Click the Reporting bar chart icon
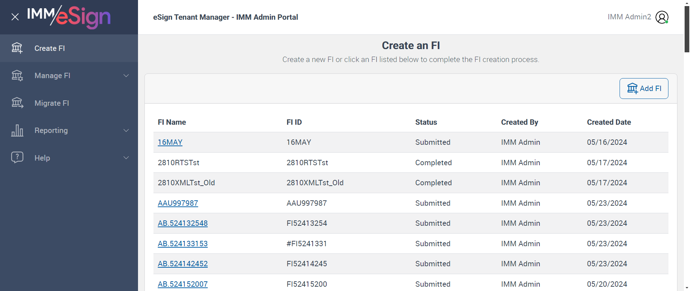This screenshot has height=291, width=690. pos(17,130)
